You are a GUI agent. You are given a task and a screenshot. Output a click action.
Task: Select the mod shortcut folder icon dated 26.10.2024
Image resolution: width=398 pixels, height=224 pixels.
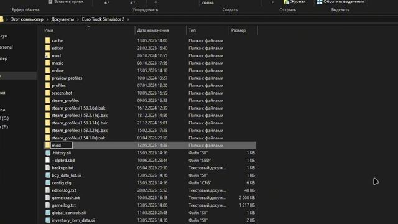click(47, 55)
